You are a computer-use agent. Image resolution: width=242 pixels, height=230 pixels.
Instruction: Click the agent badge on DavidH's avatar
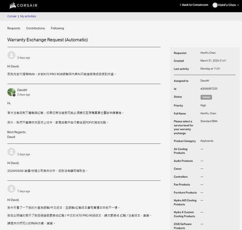coord(14,95)
